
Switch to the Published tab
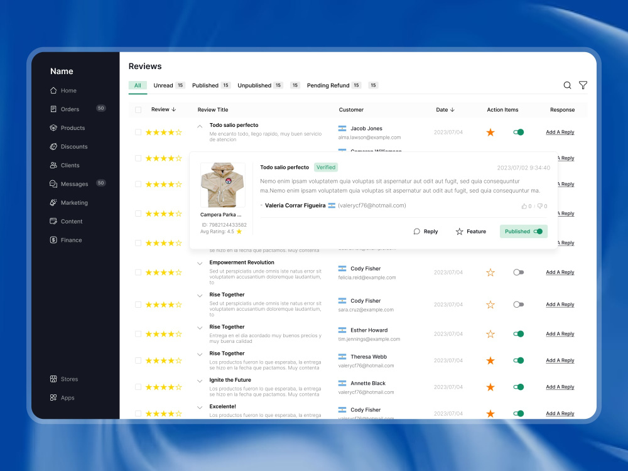tap(211, 85)
